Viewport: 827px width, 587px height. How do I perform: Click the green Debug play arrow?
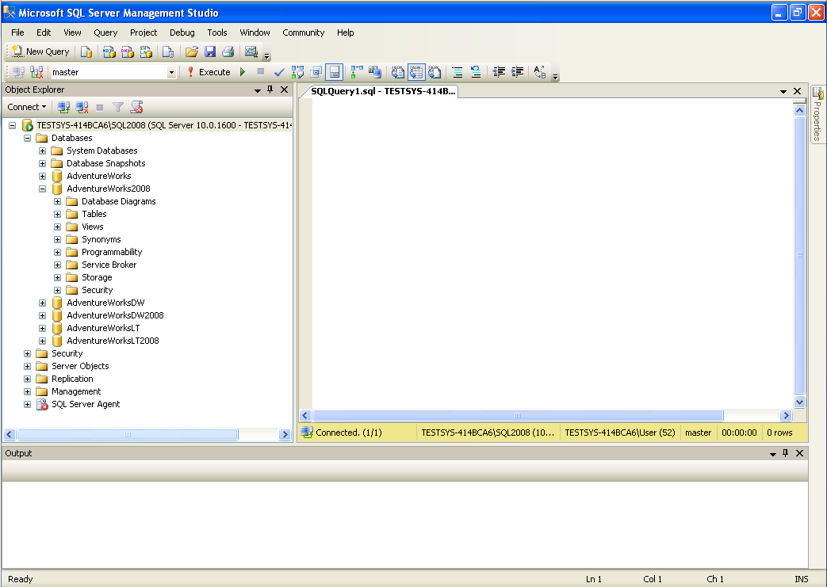point(243,71)
